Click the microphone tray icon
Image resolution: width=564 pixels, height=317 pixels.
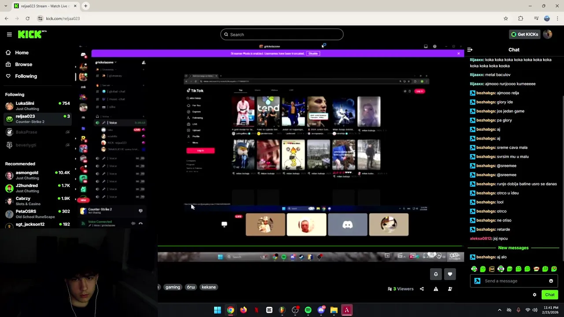click(x=518, y=310)
